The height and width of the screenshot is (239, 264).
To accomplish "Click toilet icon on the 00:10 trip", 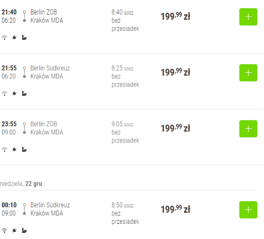I will (24, 230).
